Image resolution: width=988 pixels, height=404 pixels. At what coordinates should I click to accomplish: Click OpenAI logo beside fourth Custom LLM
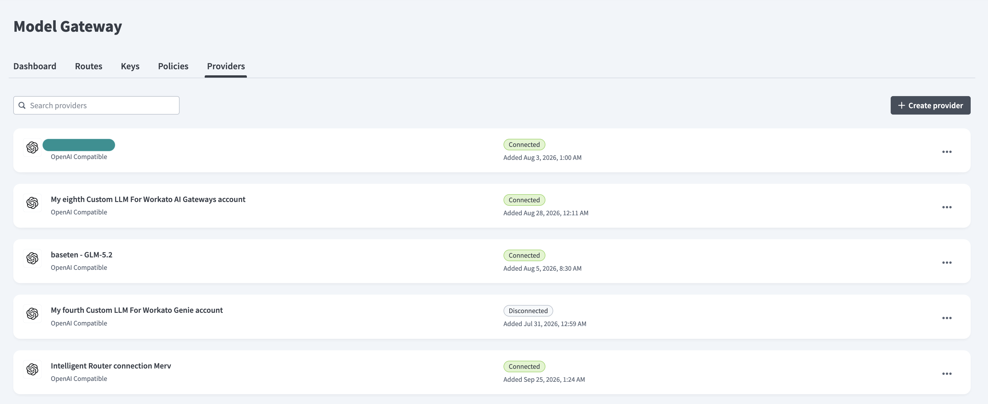[x=33, y=314]
